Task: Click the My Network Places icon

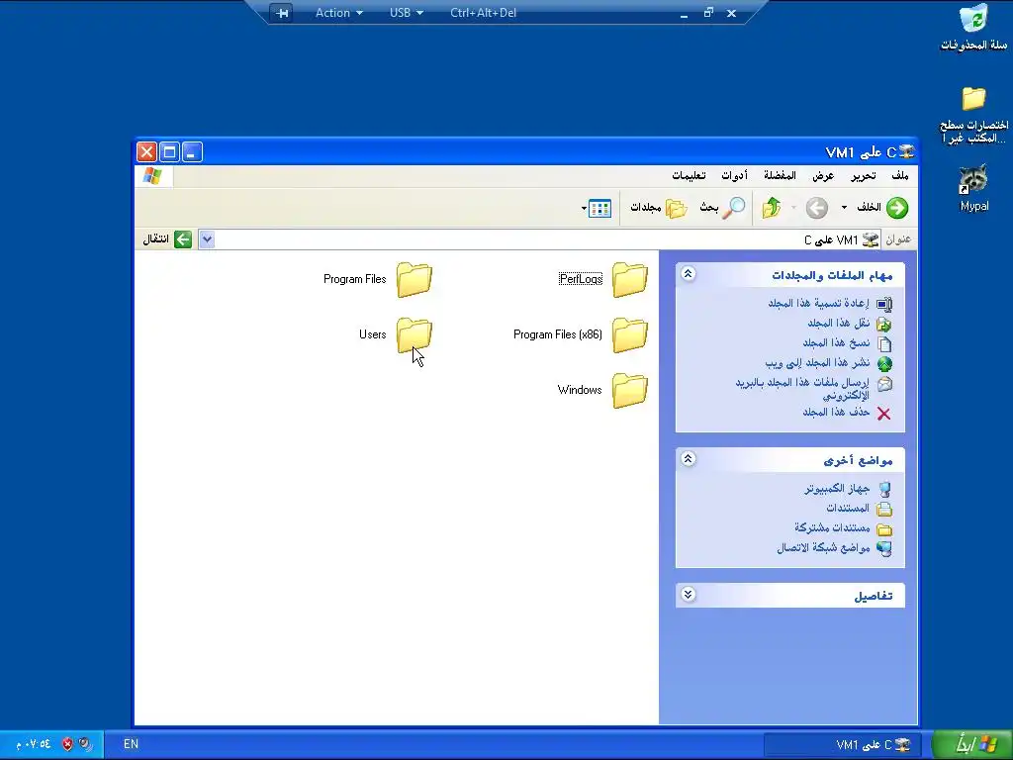Action: coord(883,548)
